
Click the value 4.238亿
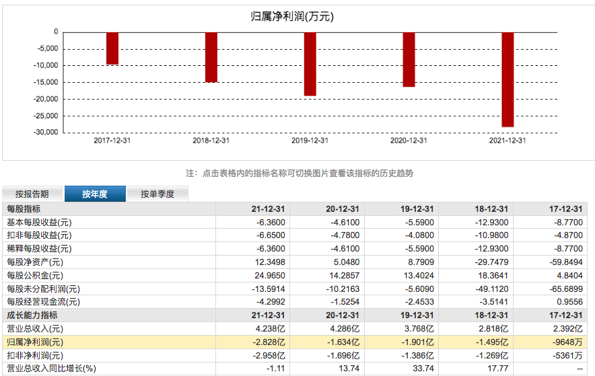tap(270, 329)
